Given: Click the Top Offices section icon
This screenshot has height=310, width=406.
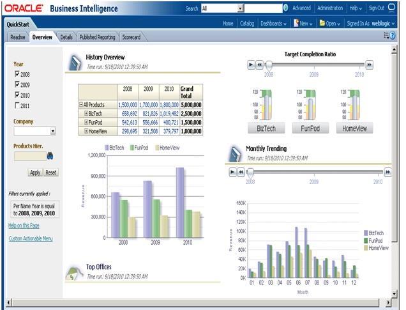Looking at the screenshot, I should click(74, 273).
